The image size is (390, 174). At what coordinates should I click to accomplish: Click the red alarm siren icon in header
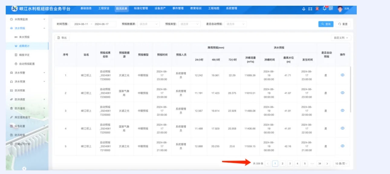coord(317,9)
